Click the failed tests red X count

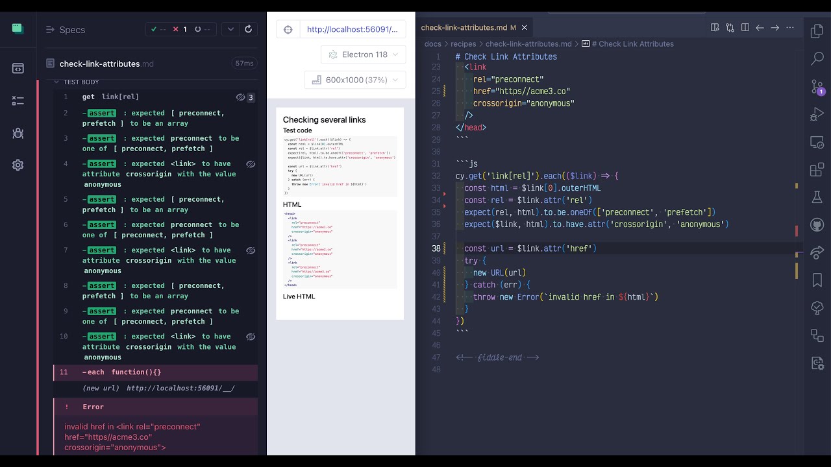180,29
